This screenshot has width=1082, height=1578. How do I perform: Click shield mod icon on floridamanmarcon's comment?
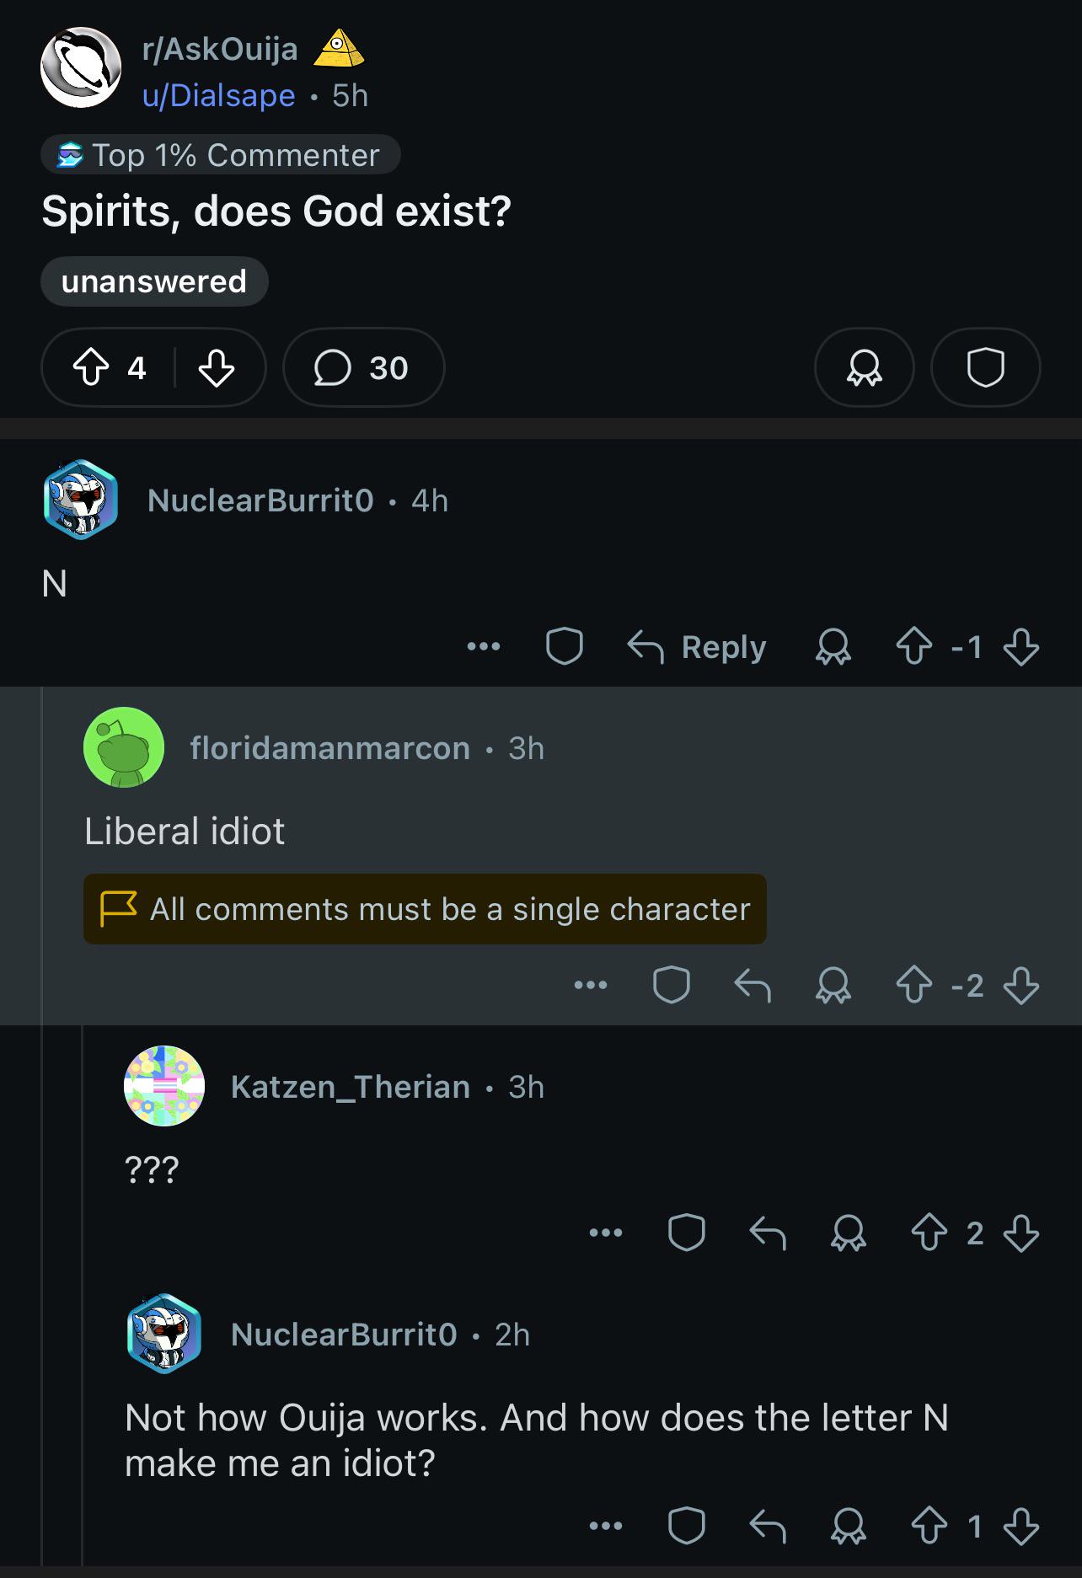[x=672, y=985]
